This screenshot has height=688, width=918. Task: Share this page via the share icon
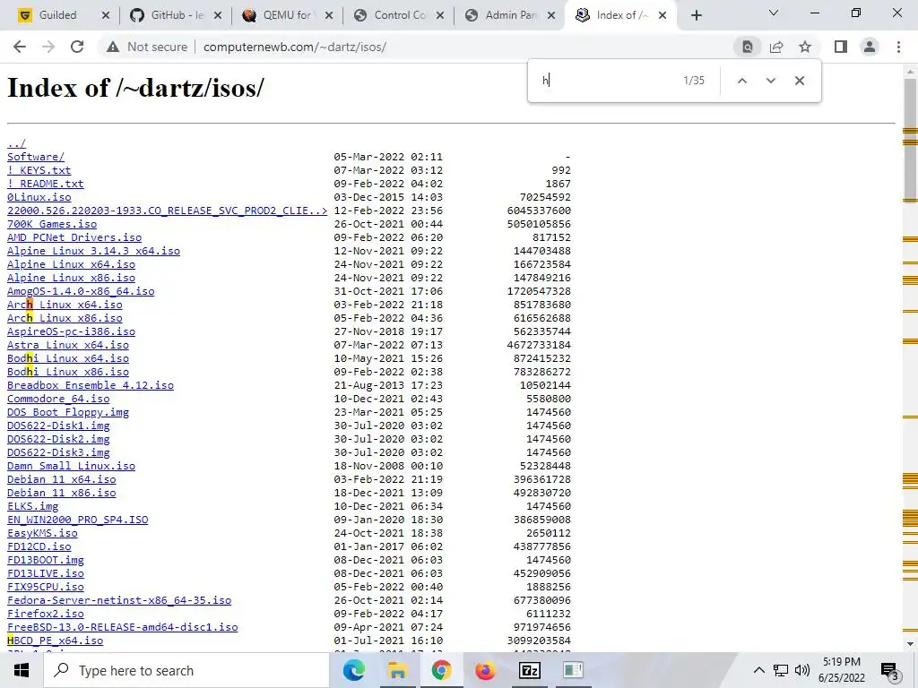776,47
